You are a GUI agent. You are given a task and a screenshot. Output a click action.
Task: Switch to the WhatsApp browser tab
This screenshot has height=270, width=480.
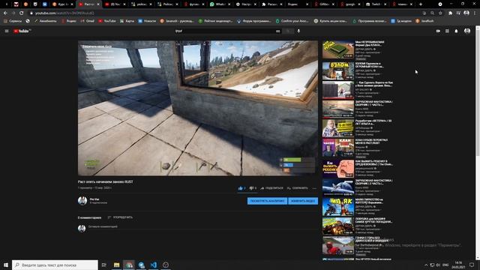(220, 4)
